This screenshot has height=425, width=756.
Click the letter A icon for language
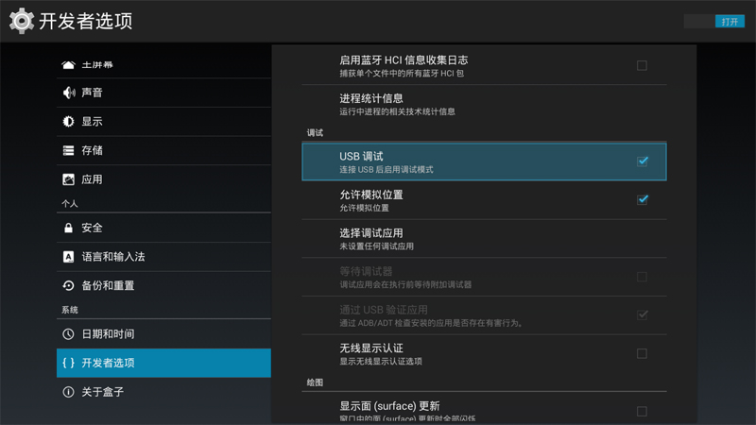point(68,257)
